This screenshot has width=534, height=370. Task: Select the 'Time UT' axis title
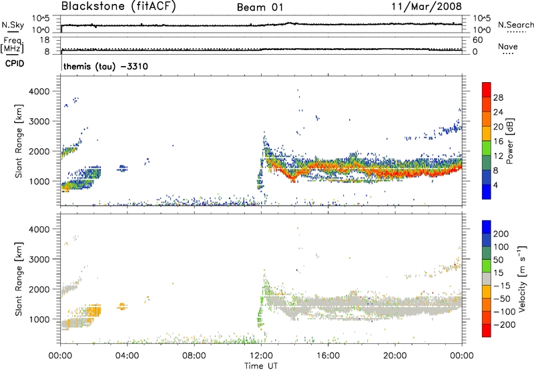coord(261,366)
